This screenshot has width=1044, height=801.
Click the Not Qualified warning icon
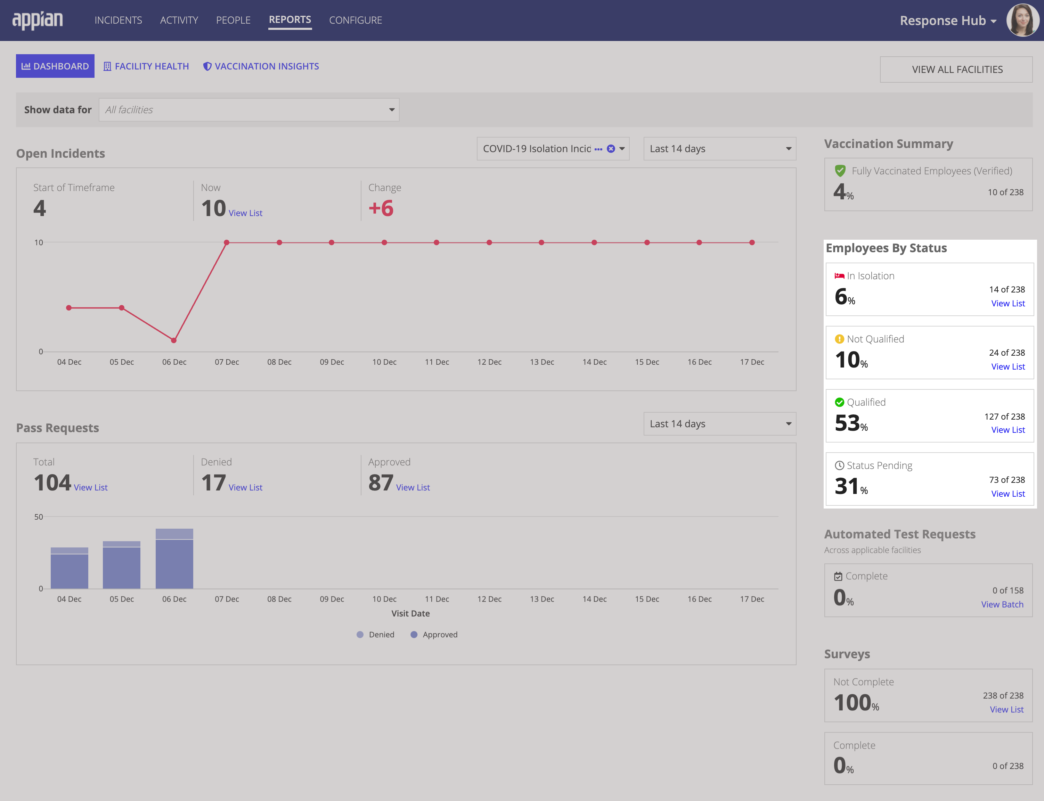tap(839, 339)
